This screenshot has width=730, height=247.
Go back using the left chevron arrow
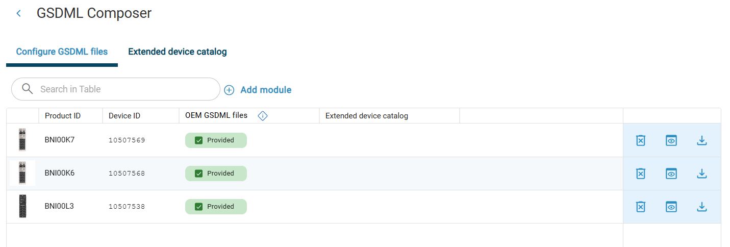pos(19,13)
